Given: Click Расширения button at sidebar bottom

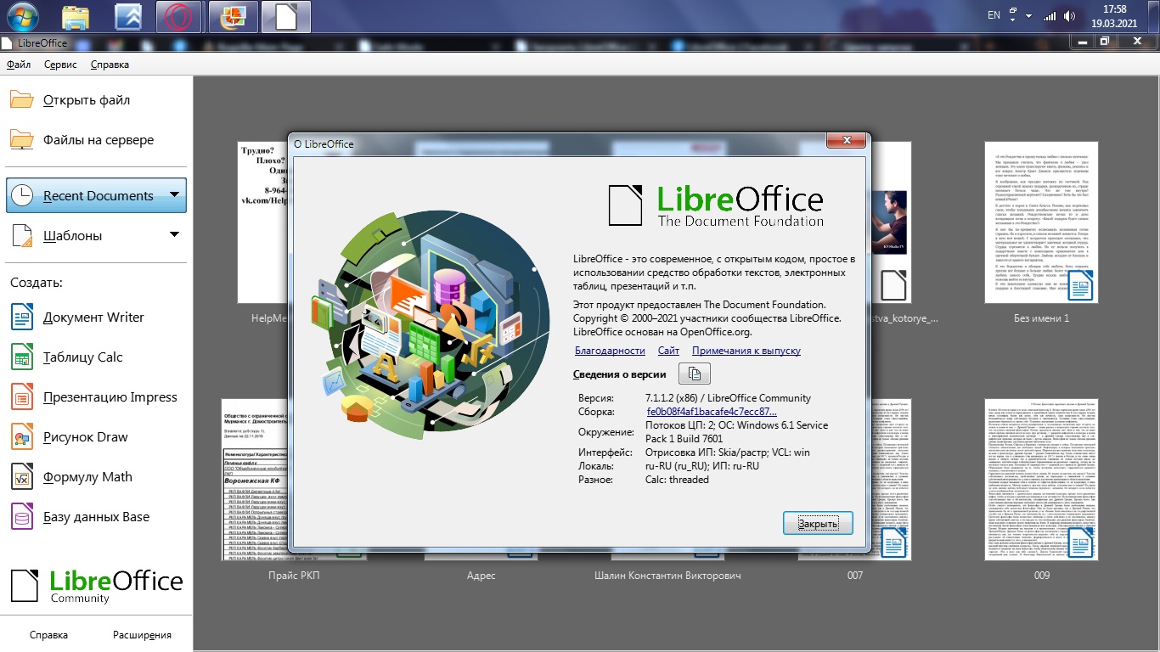Looking at the screenshot, I should (x=142, y=634).
